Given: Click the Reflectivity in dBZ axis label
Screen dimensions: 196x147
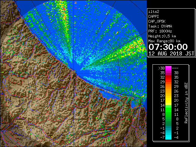Looking at the screenshot, I should click(x=186, y=103).
